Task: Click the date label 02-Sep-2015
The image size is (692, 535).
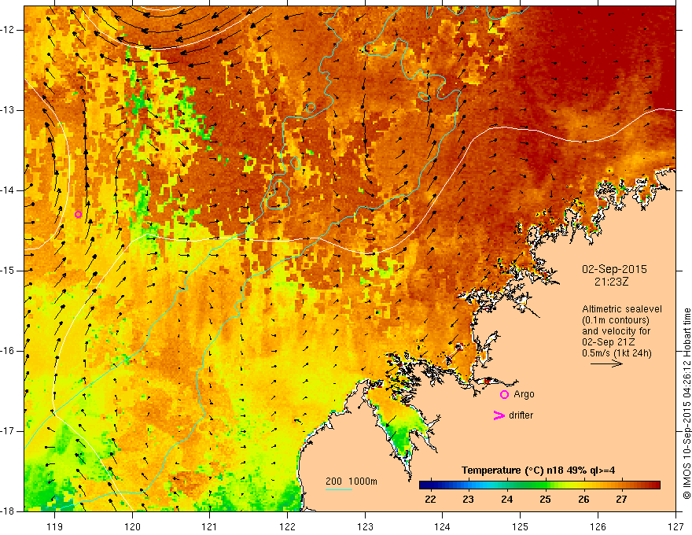Action: pyautogui.click(x=614, y=269)
